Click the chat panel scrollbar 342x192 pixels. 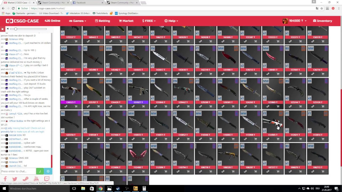pyautogui.click(x=52, y=161)
